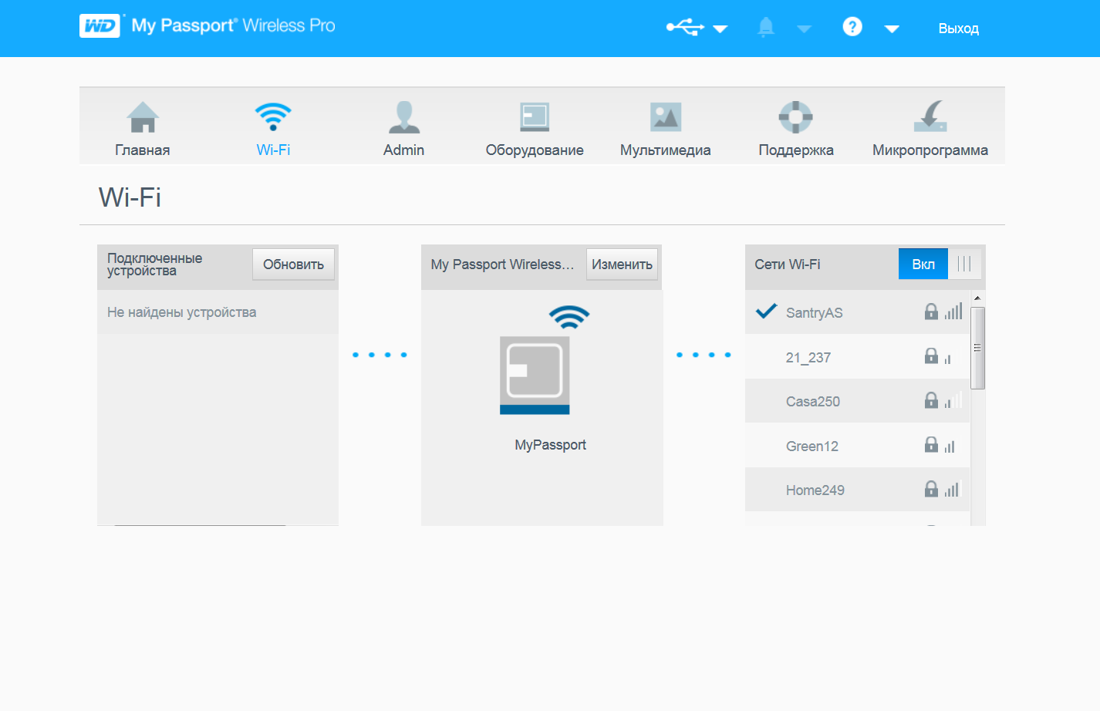
Task: Click the signal bars for Home249
Action: click(x=953, y=488)
